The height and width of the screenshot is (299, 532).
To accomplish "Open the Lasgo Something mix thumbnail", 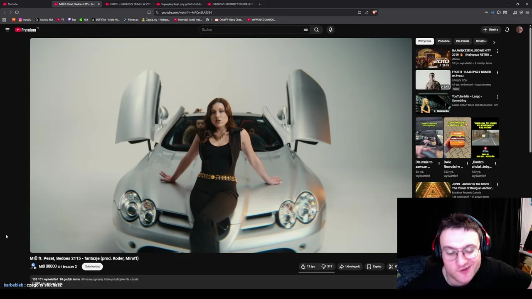I will pyautogui.click(x=433, y=104).
